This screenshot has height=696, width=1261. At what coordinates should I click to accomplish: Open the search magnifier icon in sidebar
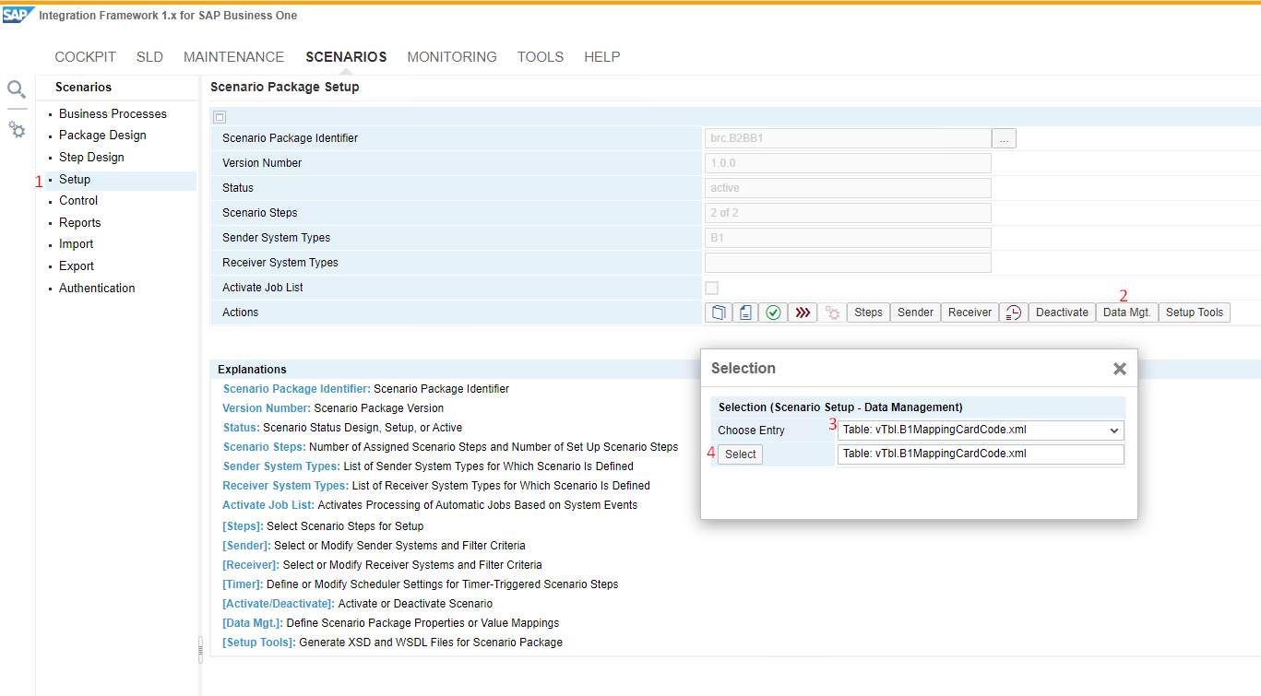click(17, 89)
